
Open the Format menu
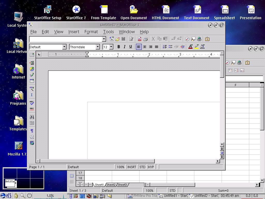tap(91, 32)
